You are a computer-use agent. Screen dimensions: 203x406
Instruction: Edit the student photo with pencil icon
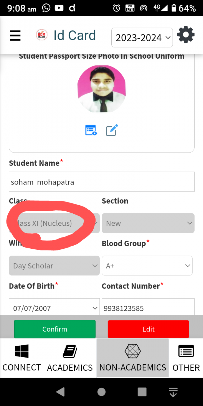(x=112, y=130)
